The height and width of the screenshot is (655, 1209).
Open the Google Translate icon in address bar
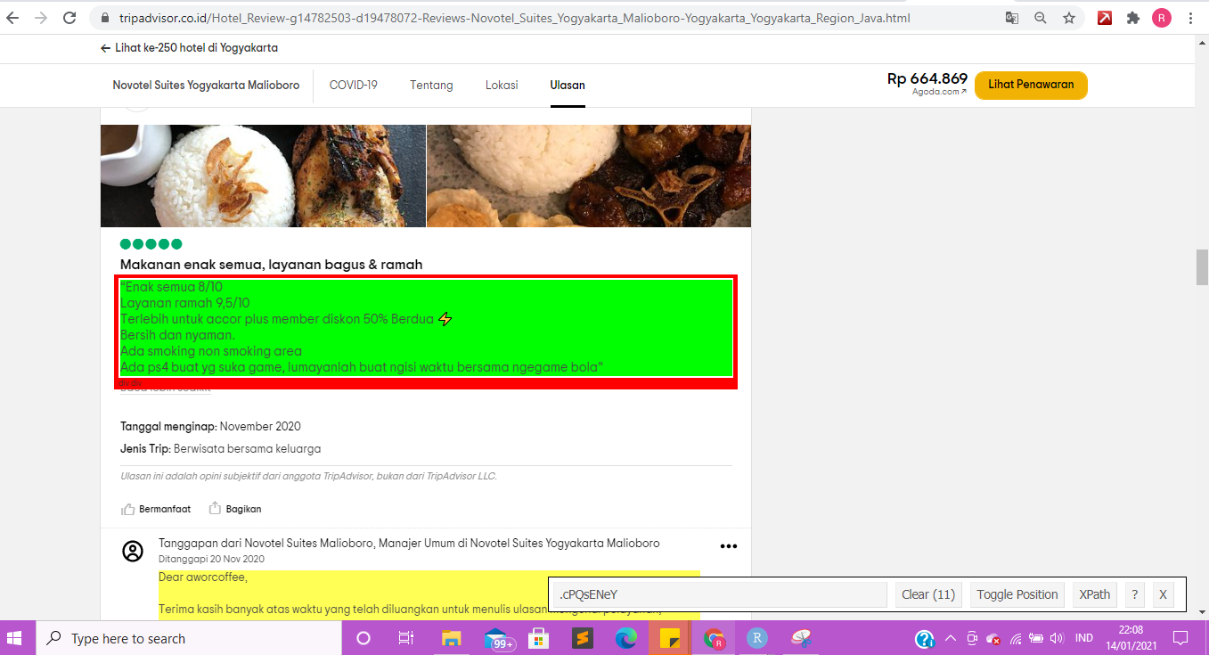(x=1011, y=17)
